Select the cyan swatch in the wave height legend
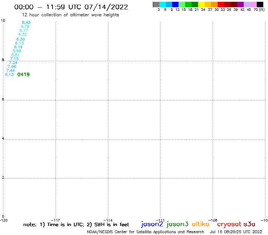268x235 pixels. point(163,4)
